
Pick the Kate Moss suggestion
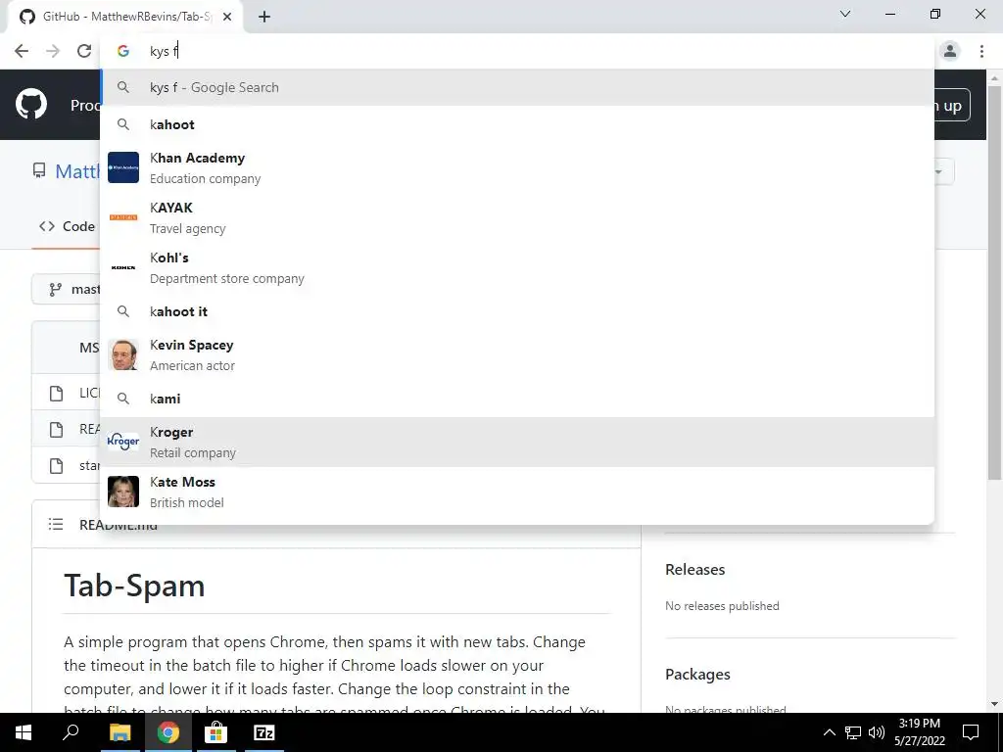click(517, 492)
